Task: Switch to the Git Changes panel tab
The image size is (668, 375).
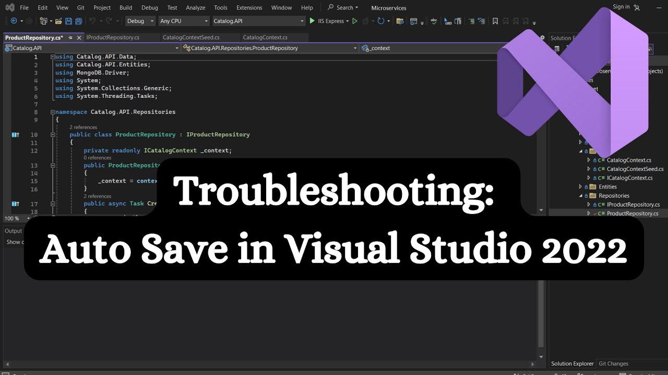Action: coord(613,364)
